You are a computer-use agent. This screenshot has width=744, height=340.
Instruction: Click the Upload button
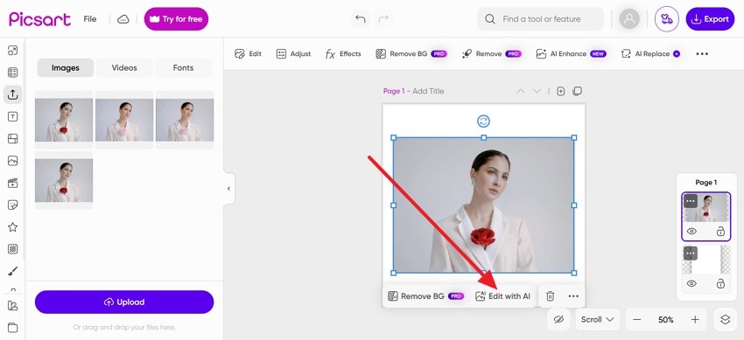tap(124, 302)
